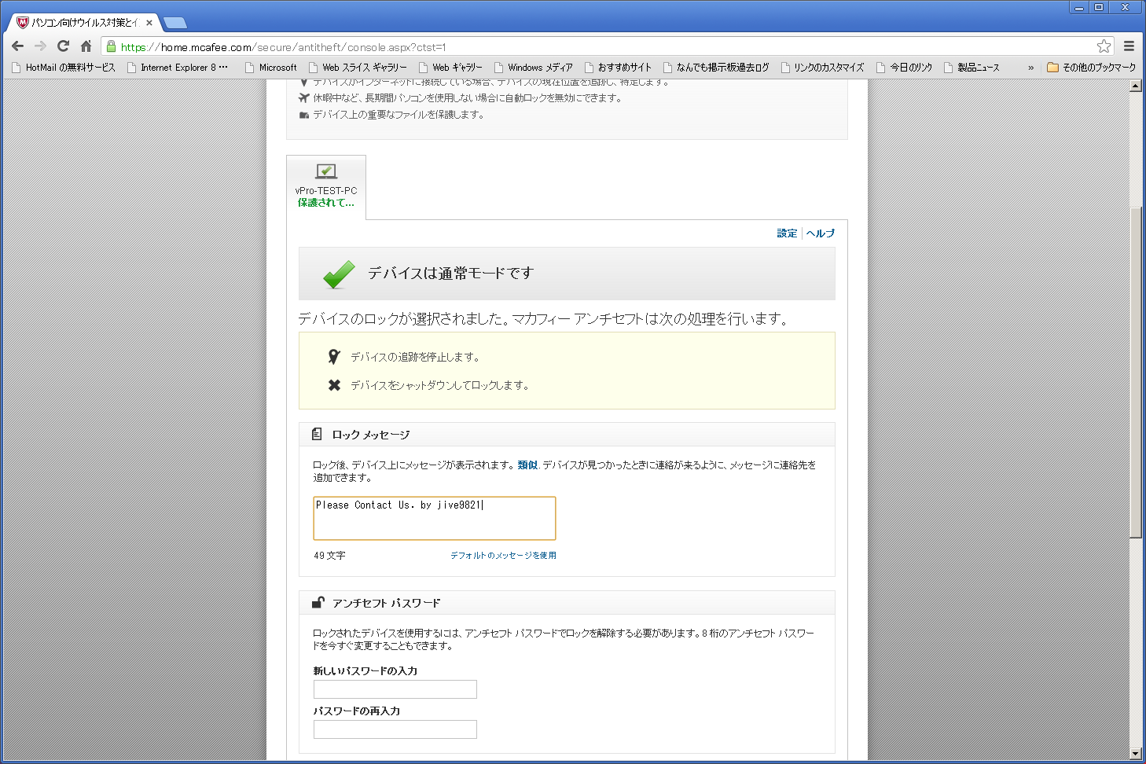Click the airplane vacation mode icon

[x=304, y=98]
